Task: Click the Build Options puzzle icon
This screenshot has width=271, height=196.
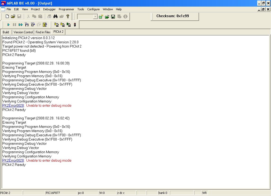Action: pyautogui.click(x=119, y=17)
